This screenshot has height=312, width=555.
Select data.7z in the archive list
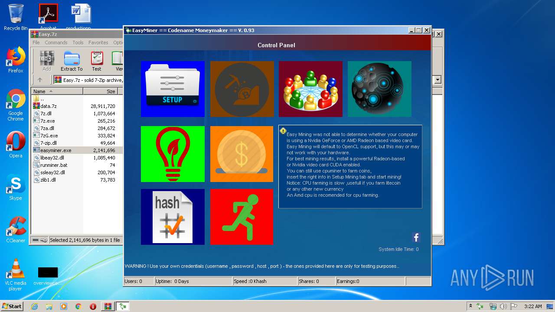pos(48,106)
